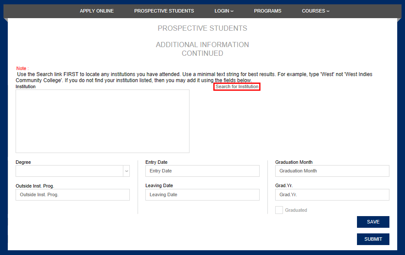Viewport: 405px width, 255px height.
Task: Click the LOGIN chevron indicator
Action: (232, 11)
